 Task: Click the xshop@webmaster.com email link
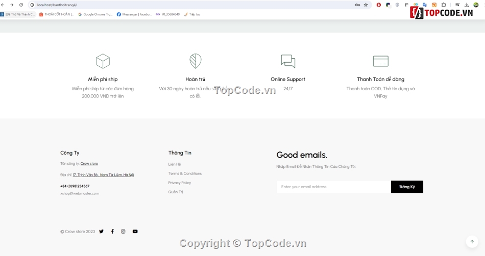pos(80,194)
